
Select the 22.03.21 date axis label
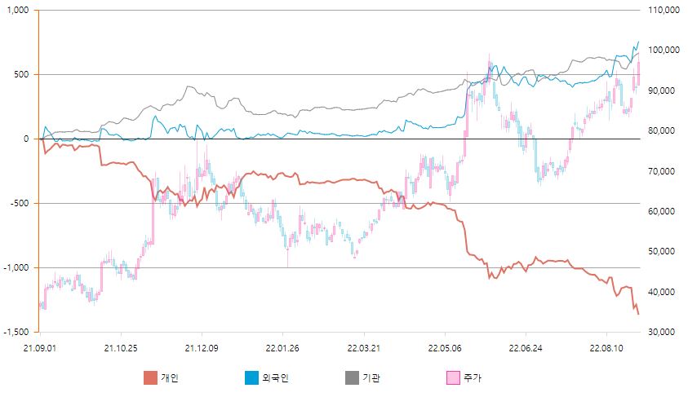[363, 347]
